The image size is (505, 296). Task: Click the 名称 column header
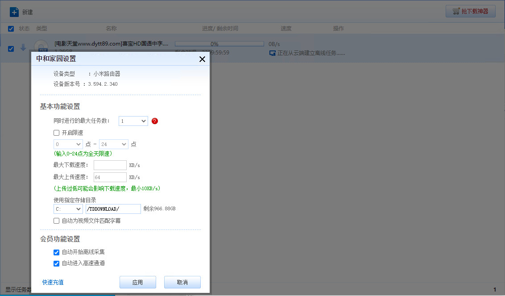tap(111, 29)
